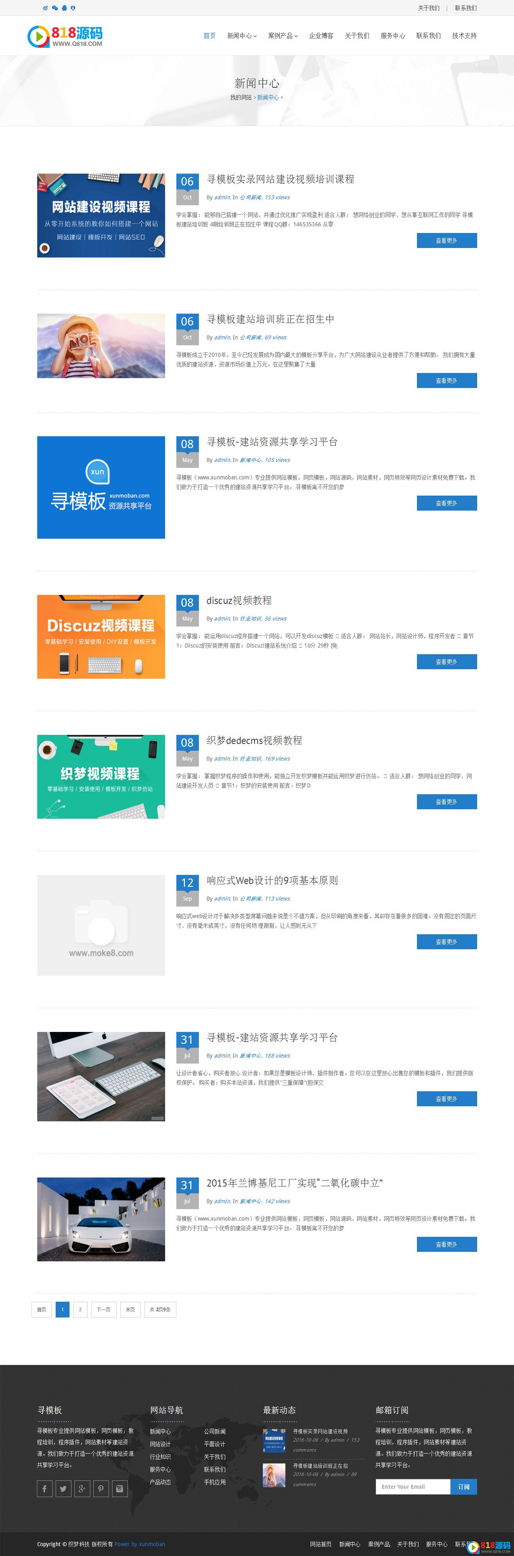Image resolution: width=514 pixels, height=1556 pixels.
Task: Click the 行业知识 category of the discuz视频教程 article
Action: pos(250,619)
